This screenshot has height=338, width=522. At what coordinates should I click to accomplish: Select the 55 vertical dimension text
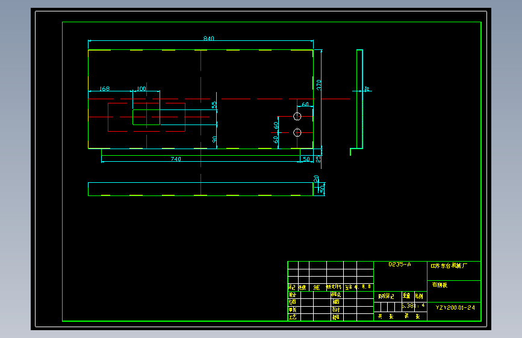pos(214,105)
